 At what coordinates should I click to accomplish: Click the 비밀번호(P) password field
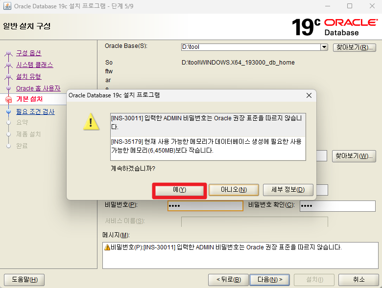[205, 206]
